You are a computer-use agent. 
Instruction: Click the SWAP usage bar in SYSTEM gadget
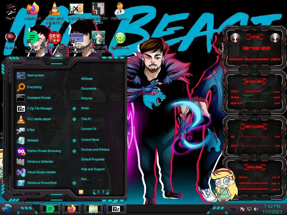(254, 101)
